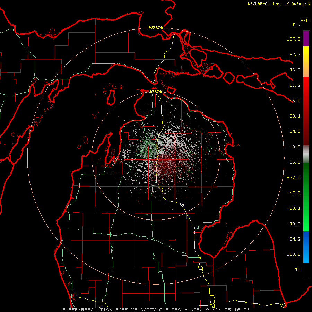Click the 50 NMI range ring label
Viewport: 312px width, 312px height.
pos(156,92)
